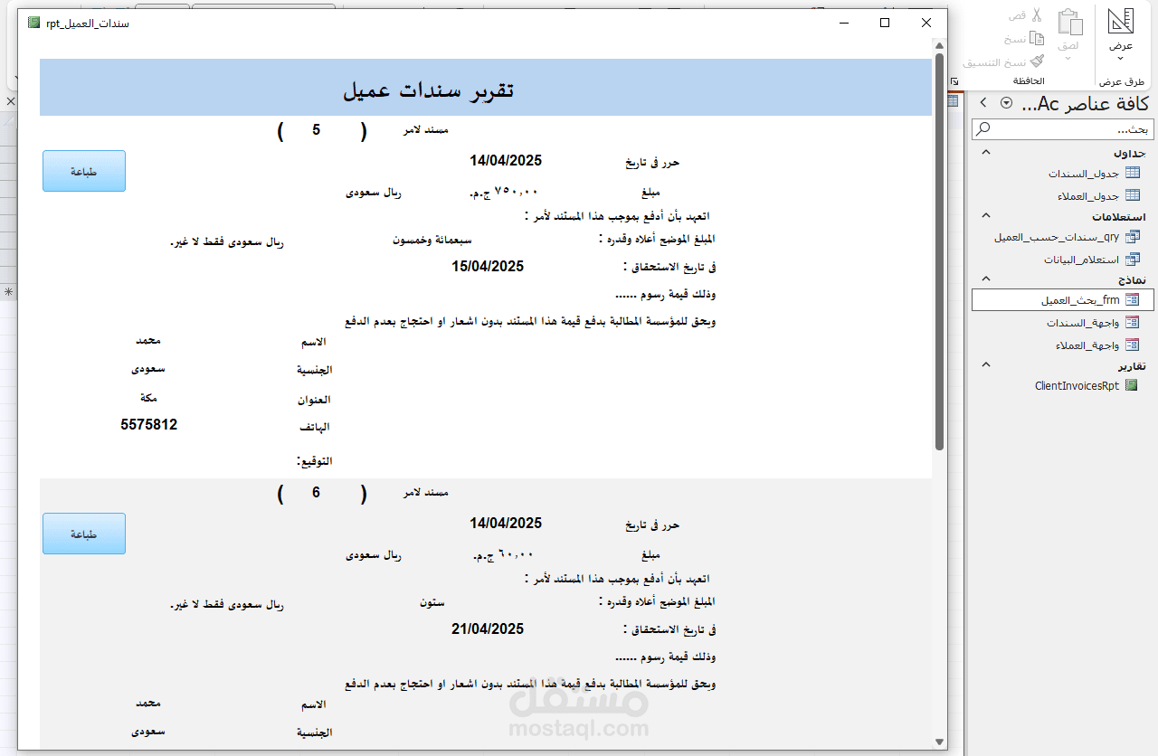Screen dimensions: 1158x756
Task: Click the report scrollbar down arrow
Action: pyautogui.click(x=939, y=742)
